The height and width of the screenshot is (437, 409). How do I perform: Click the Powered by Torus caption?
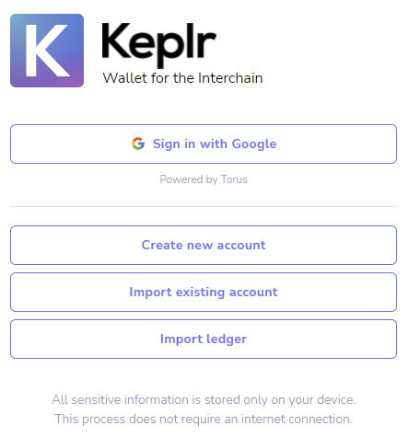[x=204, y=179]
